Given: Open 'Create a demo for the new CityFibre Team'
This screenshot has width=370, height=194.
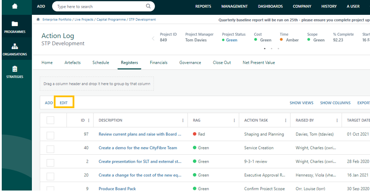Looking at the screenshot, I should tap(138, 148).
